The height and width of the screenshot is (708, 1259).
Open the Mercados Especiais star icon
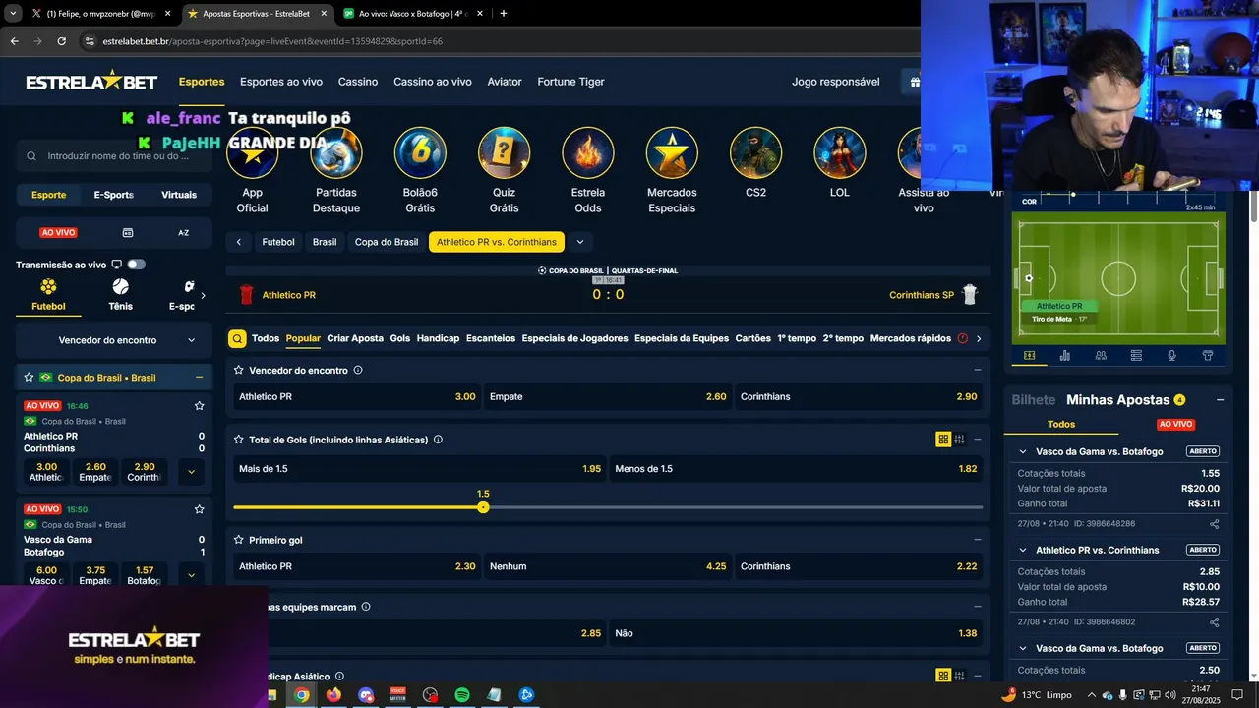(672, 154)
